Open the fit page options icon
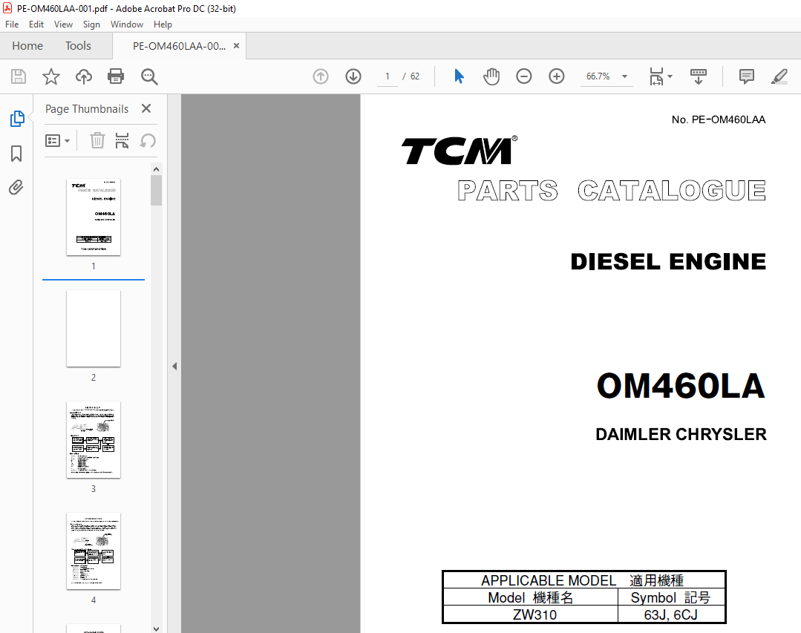 coord(656,76)
